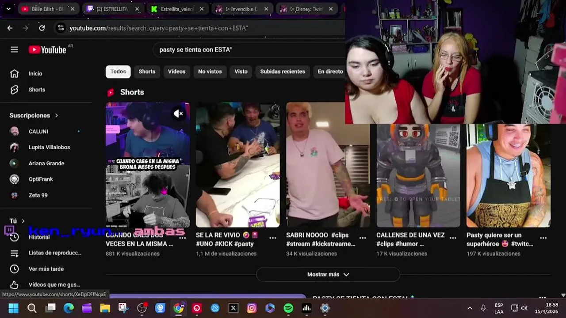Viewport: 566px width, 318px height.
Task: Open options menu for 'CALLENSE DE UNA VEZ' Short
Action: 453,238
